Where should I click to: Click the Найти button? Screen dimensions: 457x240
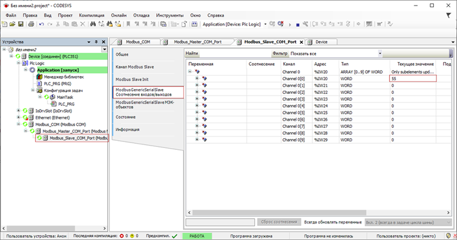click(x=192, y=53)
